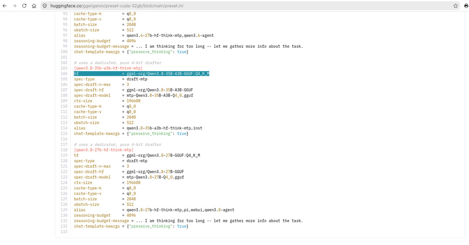Click mtp-Qwen3.8-27B-Q4_0.gguf draft model value
The width and height of the screenshot is (469, 245).
[155, 177]
